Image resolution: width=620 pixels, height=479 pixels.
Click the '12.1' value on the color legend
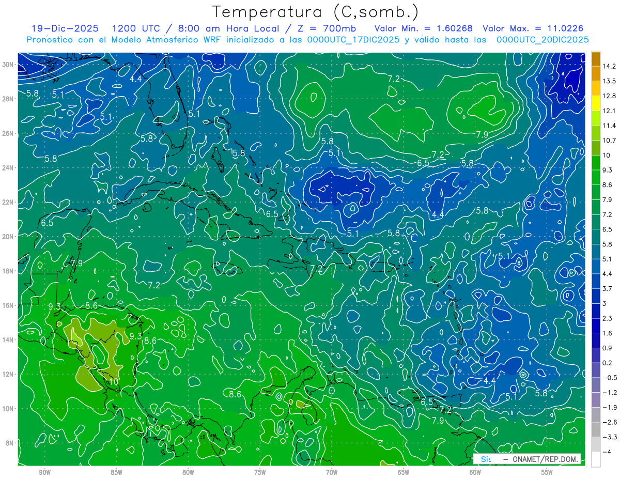point(609,111)
